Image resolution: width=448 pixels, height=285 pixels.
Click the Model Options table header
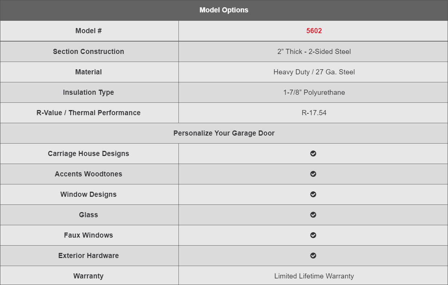point(224,10)
